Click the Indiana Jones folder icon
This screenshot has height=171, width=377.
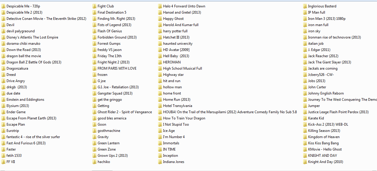click(160, 162)
